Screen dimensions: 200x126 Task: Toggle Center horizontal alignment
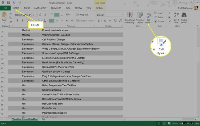pos(57,21)
